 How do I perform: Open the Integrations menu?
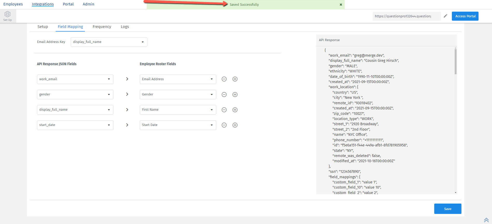43,4
